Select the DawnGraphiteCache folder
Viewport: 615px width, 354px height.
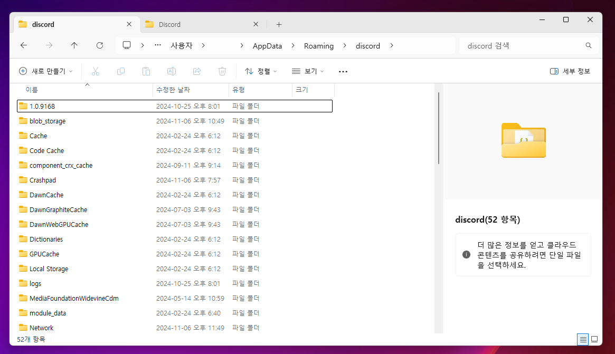pyautogui.click(x=175, y=210)
